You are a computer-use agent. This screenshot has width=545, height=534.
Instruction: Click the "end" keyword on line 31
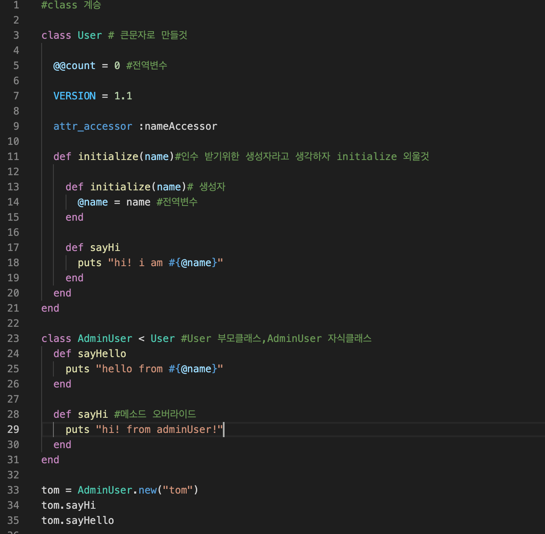pyautogui.click(x=50, y=460)
